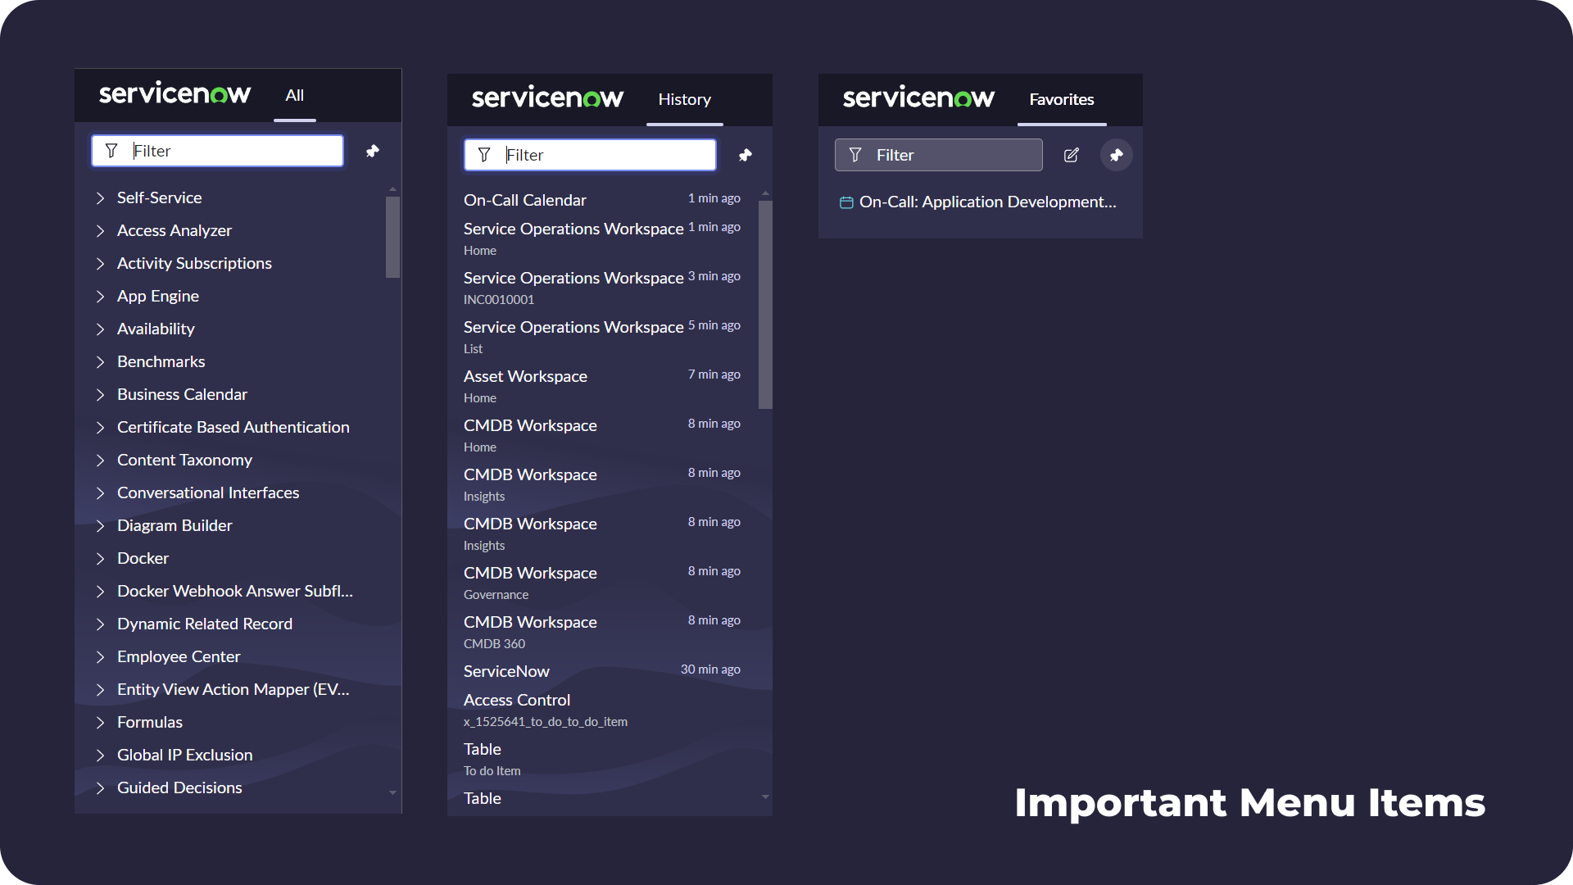1573x885 pixels.
Task: Open Table To do Item history entry
Action: 602,759
